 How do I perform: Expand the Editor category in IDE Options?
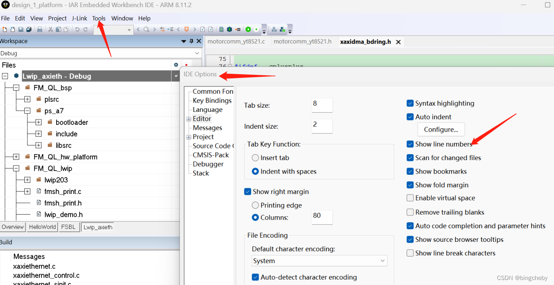189,119
